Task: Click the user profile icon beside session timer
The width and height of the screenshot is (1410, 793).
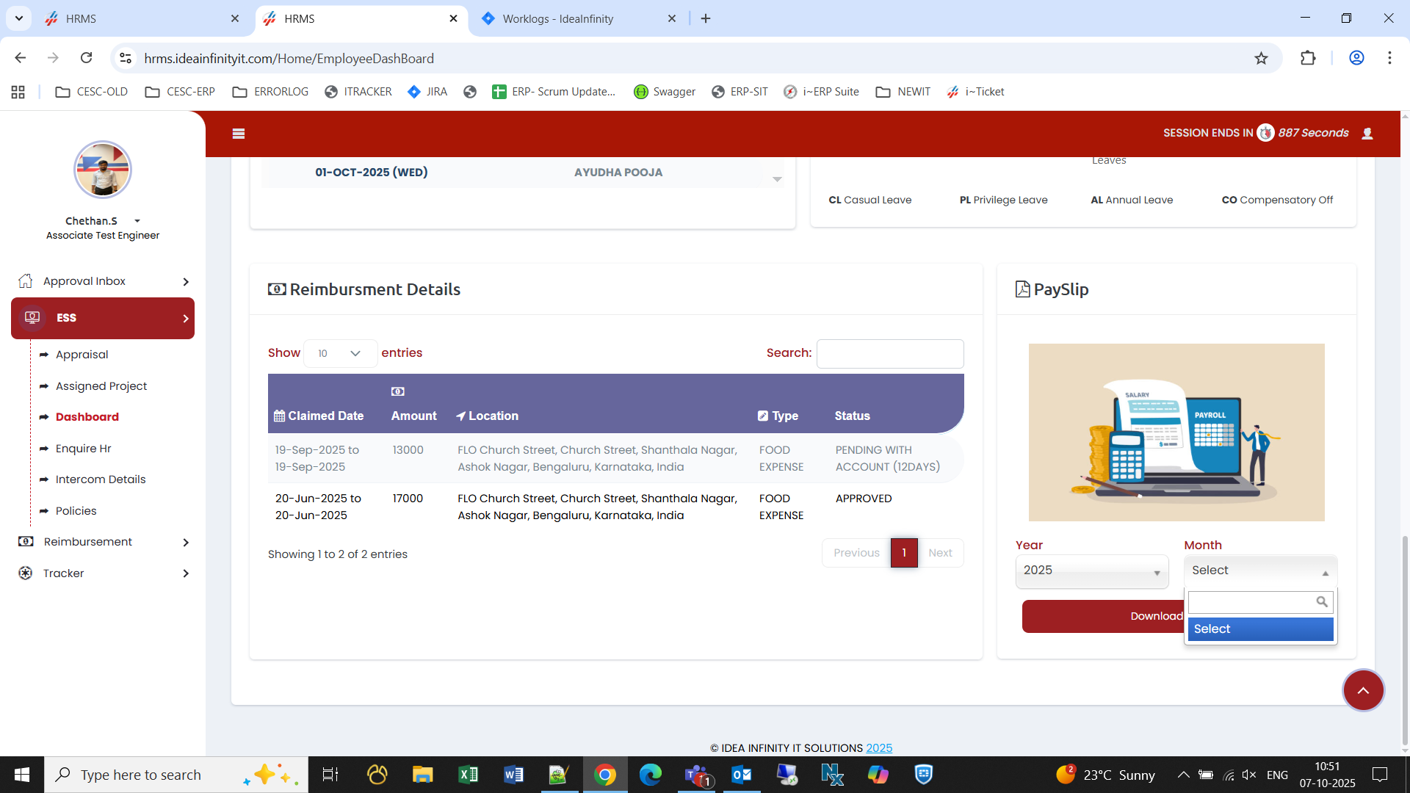Action: pyautogui.click(x=1367, y=134)
